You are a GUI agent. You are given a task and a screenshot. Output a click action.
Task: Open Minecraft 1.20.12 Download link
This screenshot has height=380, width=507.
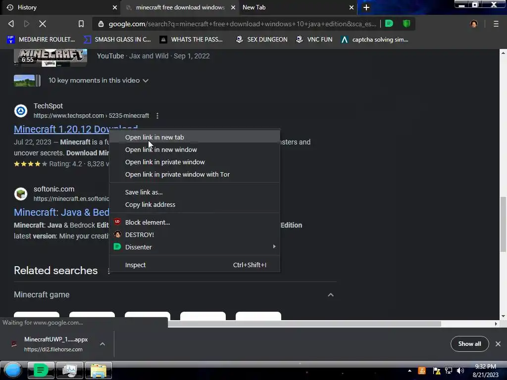(x=61, y=129)
